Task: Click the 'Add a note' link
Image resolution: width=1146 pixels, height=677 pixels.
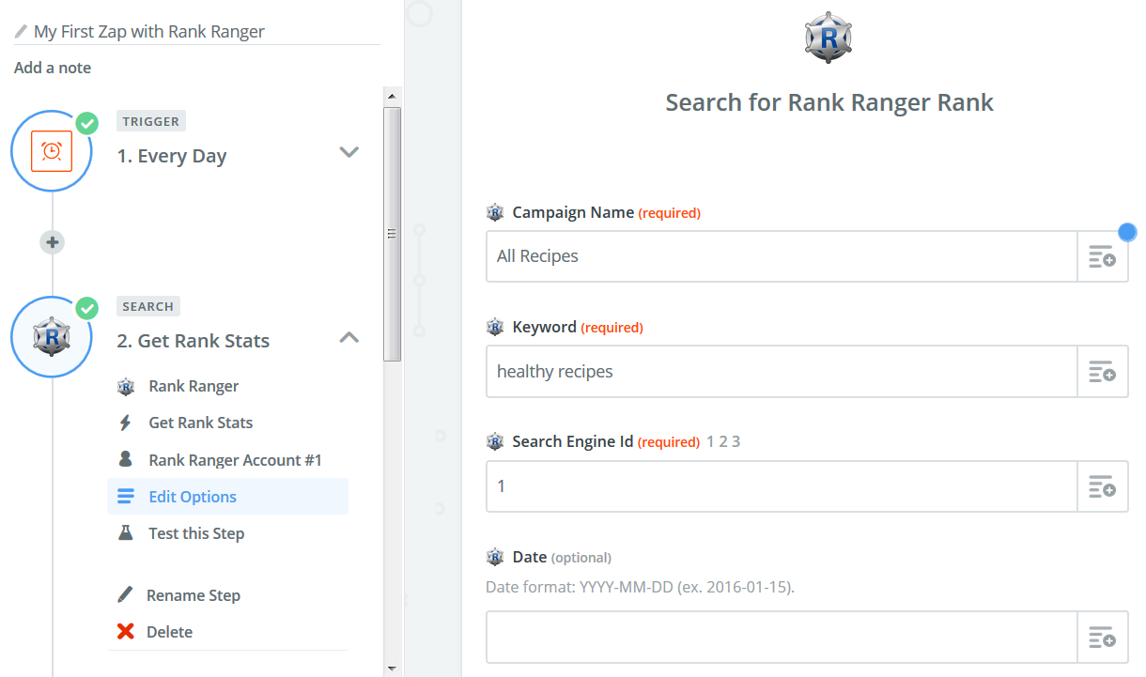Action: 53,68
